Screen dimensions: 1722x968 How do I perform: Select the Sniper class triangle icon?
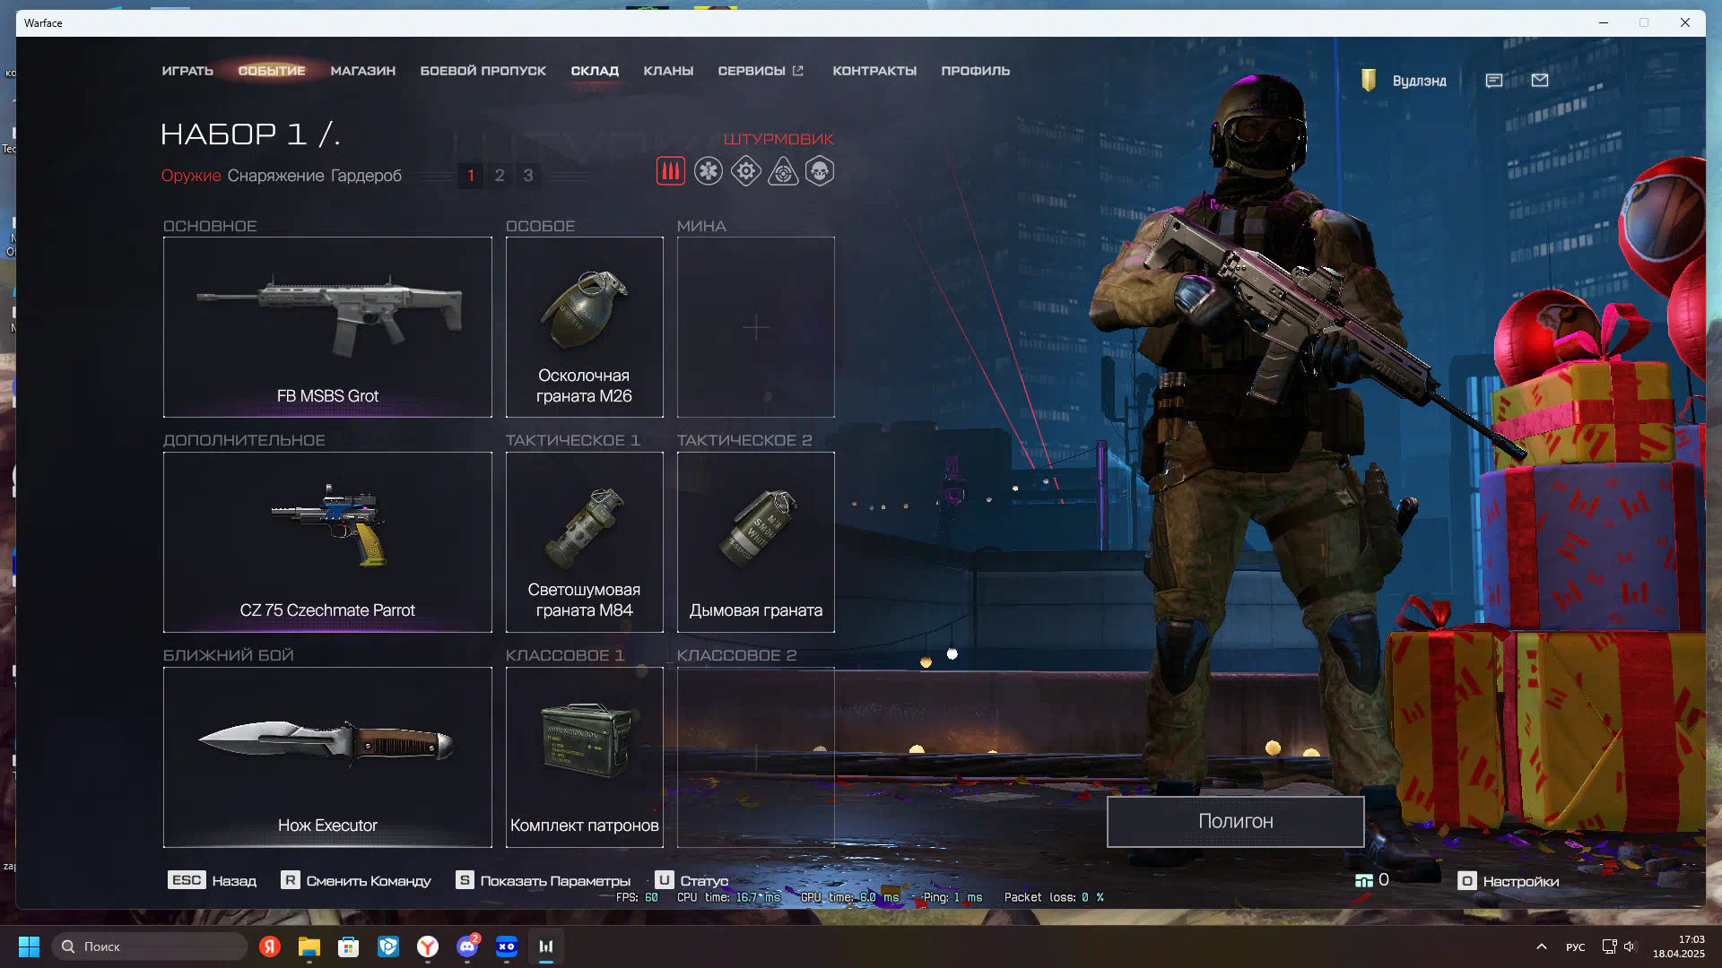tap(783, 171)
